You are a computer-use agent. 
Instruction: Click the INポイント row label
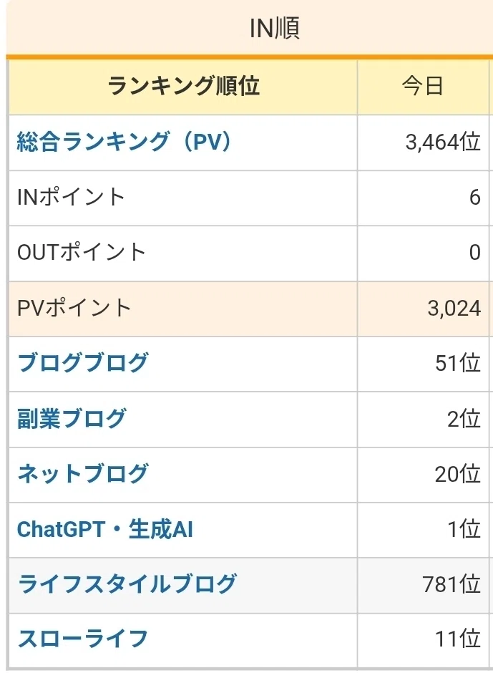[71, 197]
